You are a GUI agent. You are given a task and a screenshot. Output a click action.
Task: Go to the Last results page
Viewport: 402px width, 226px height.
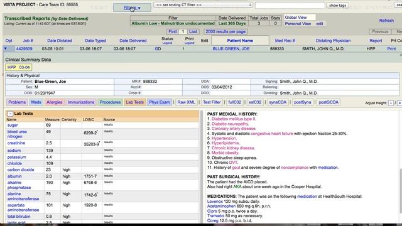[193, 31]
